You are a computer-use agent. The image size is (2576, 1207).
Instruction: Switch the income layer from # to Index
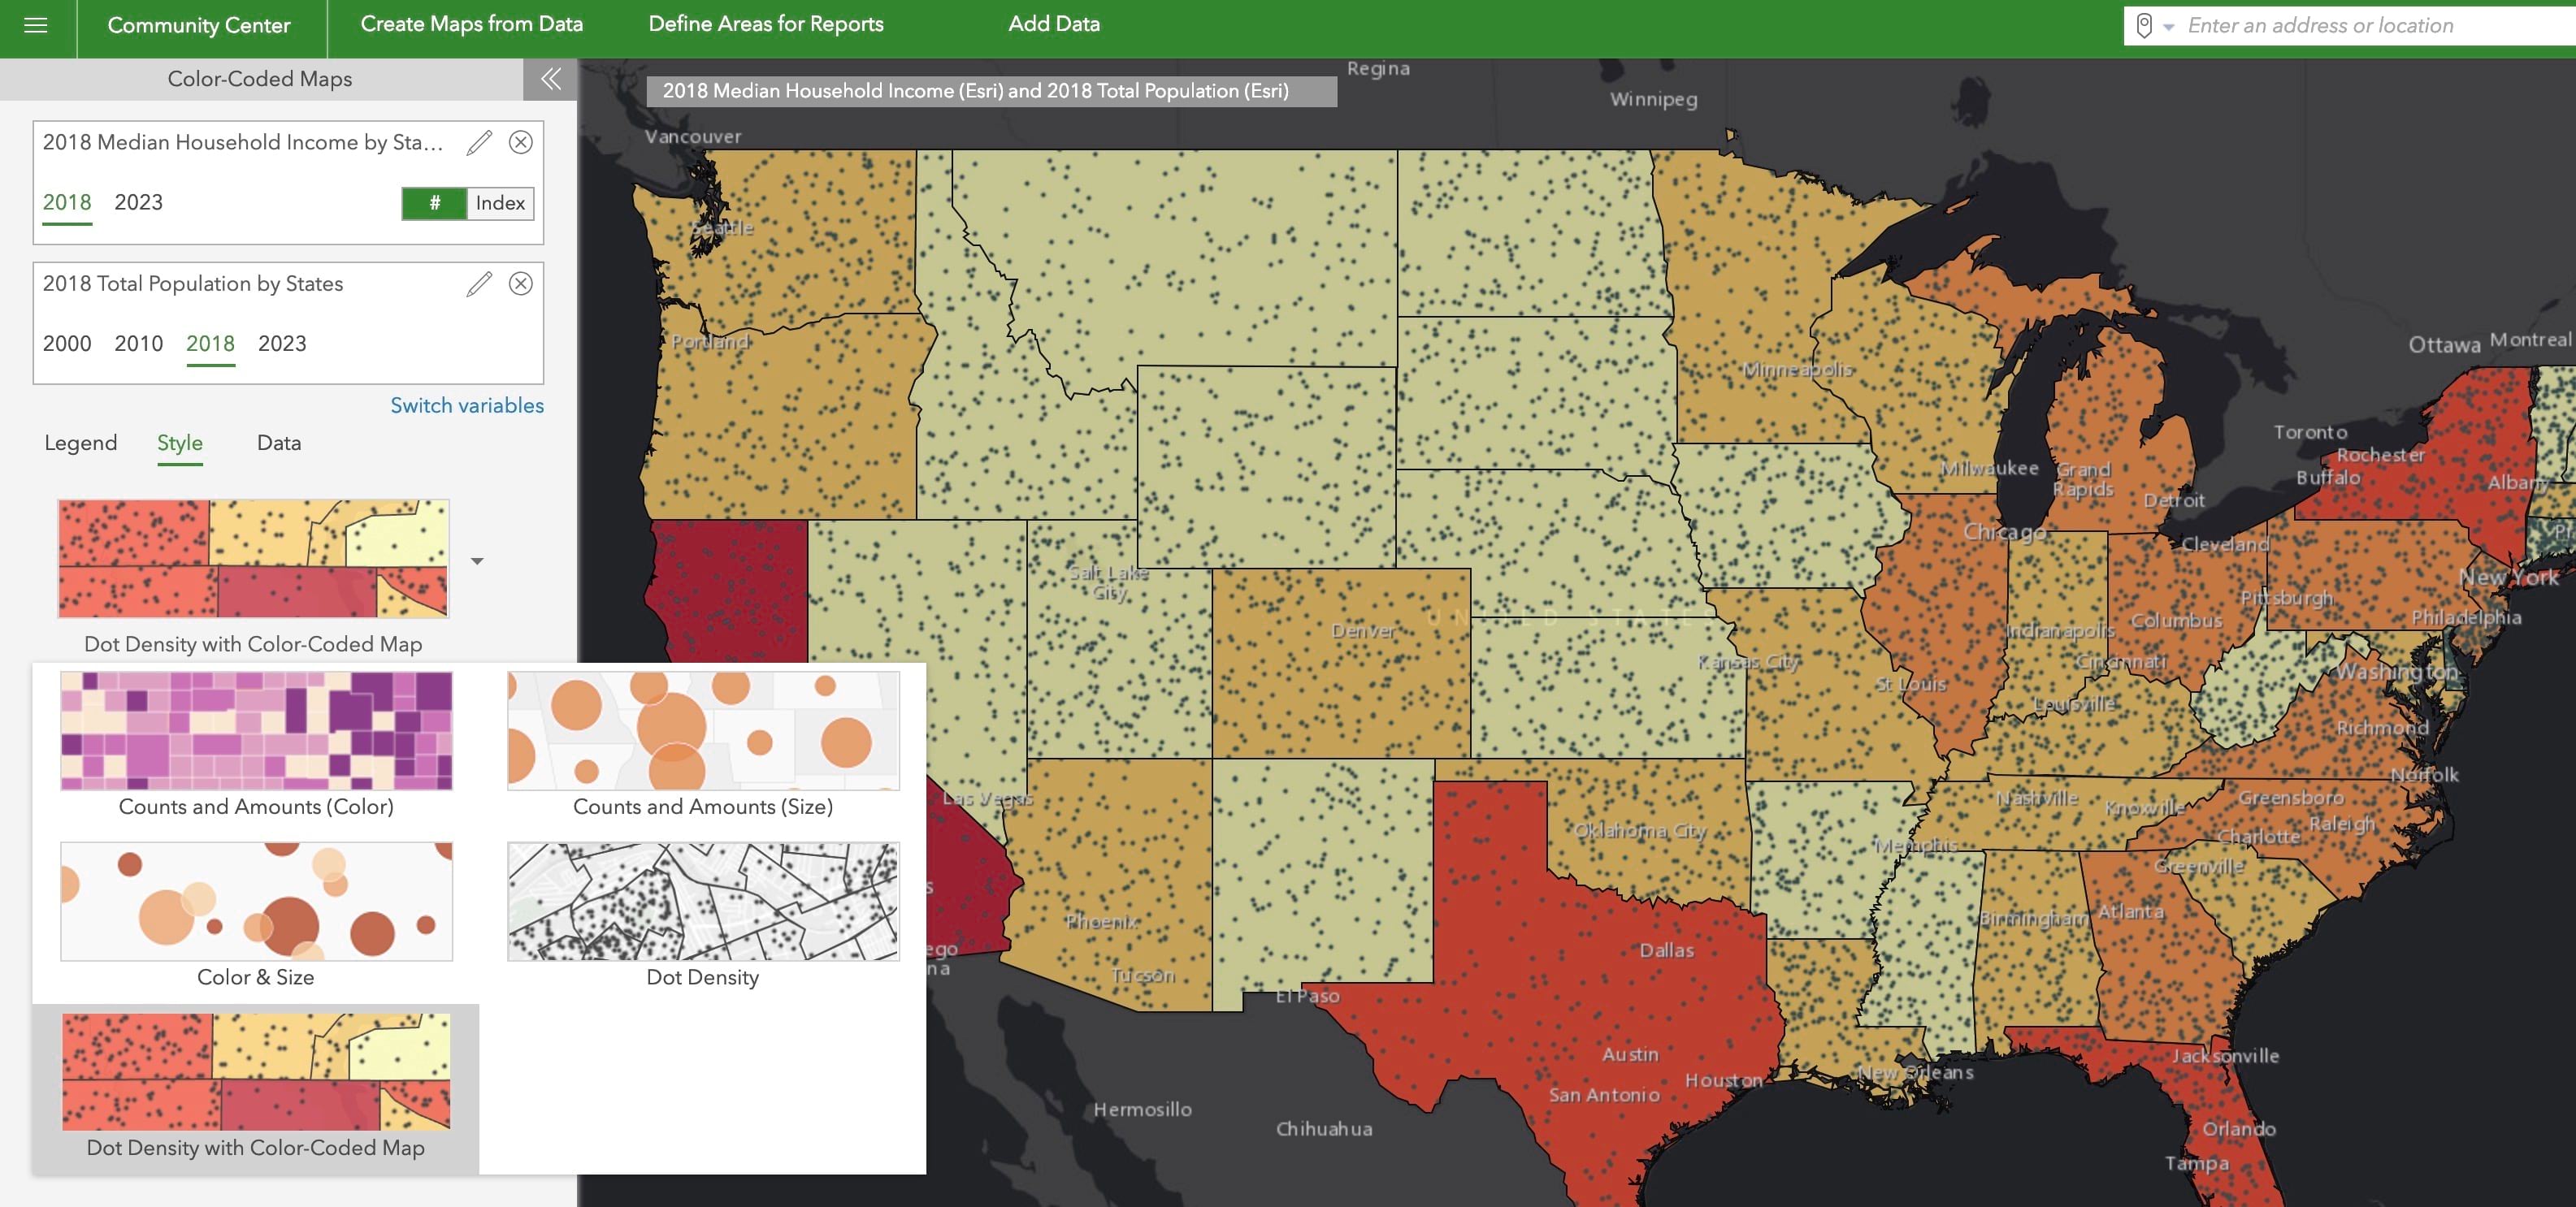pos(502,204)
